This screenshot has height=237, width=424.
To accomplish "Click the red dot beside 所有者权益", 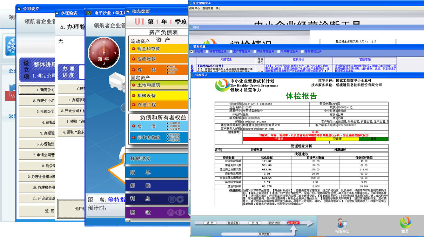I will pyautogui.click(x=134, y=137).
